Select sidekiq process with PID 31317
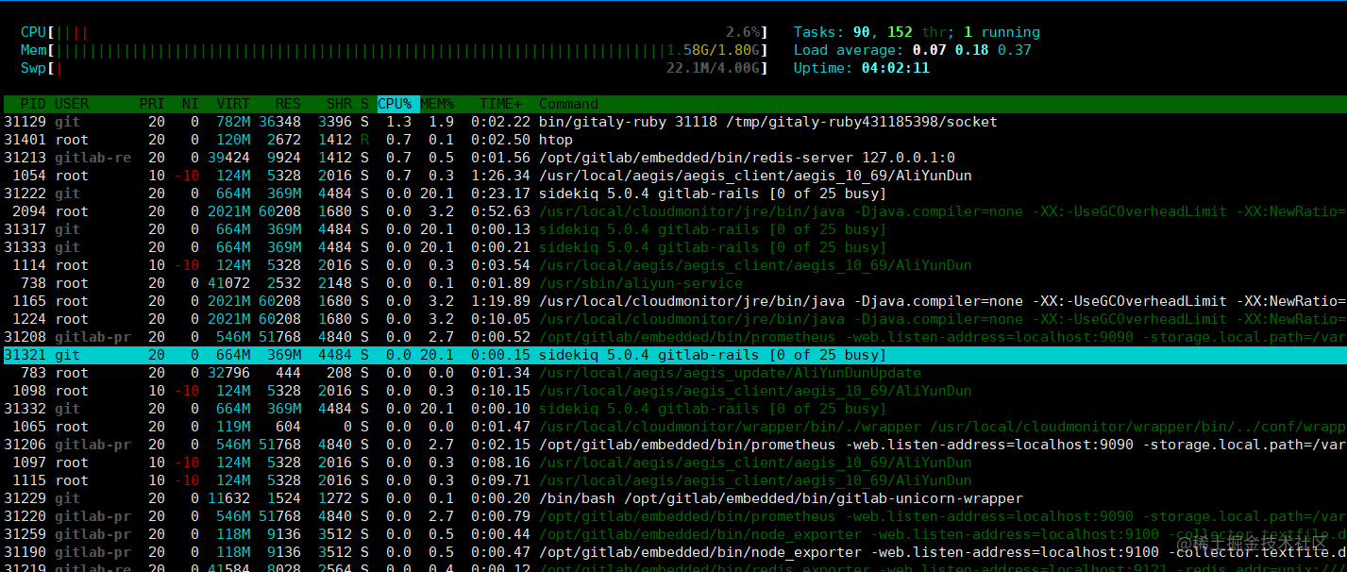1347x572 pixels. point(673,229)
